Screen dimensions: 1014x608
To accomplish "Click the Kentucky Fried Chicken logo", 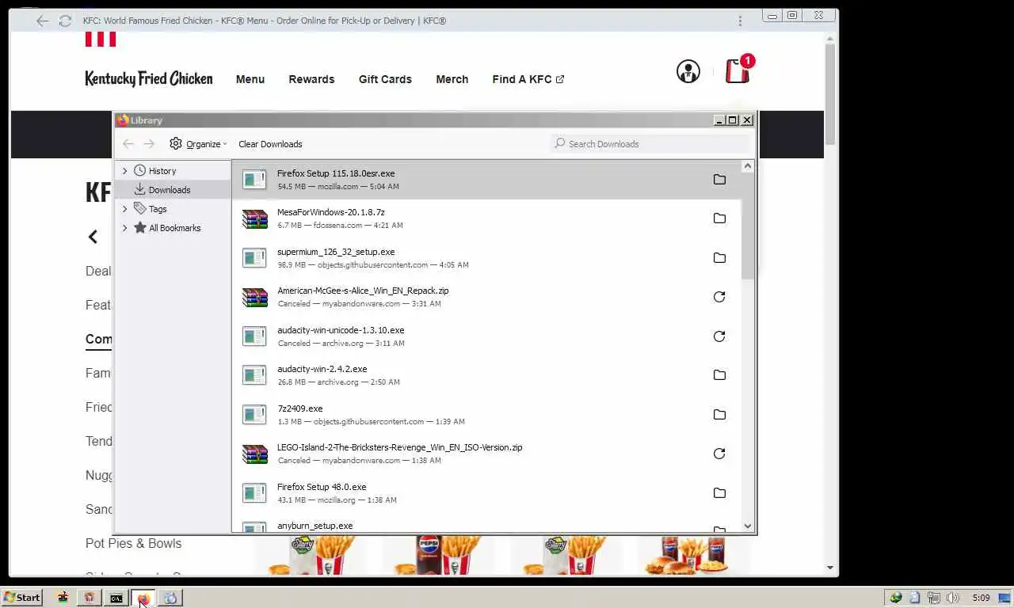I will (149, 78).
